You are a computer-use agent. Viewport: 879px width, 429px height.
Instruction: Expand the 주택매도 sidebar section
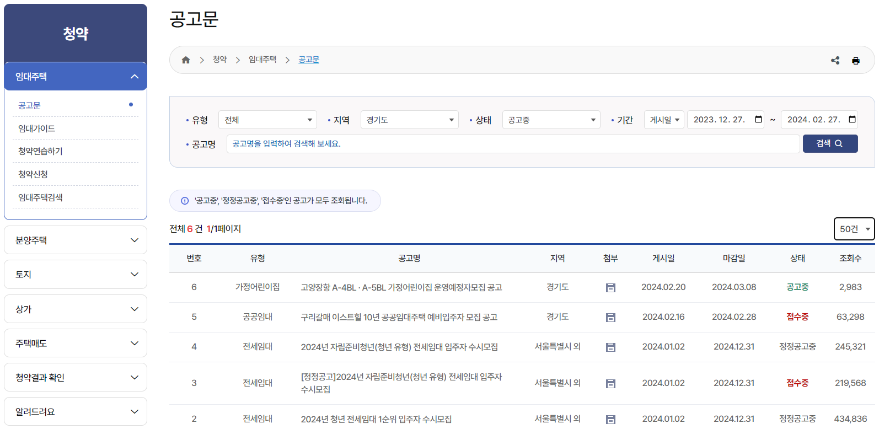[76, 343]
